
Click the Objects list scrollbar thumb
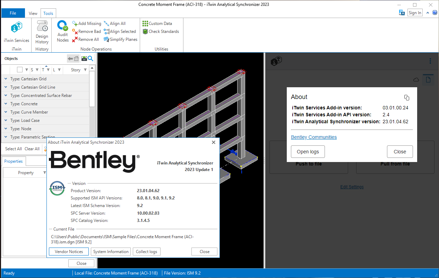click(92, 89)
